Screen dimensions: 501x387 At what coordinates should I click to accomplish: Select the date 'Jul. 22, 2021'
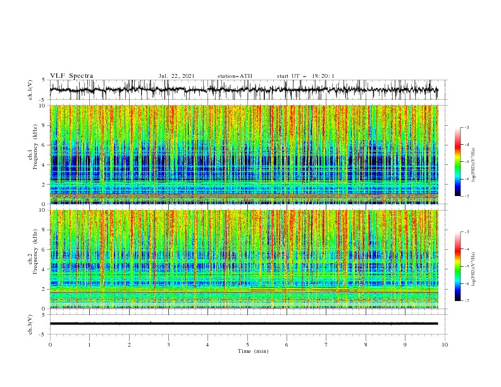(176, 76)
